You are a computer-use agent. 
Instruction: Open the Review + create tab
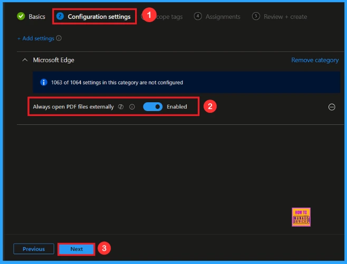click(279, 16)
